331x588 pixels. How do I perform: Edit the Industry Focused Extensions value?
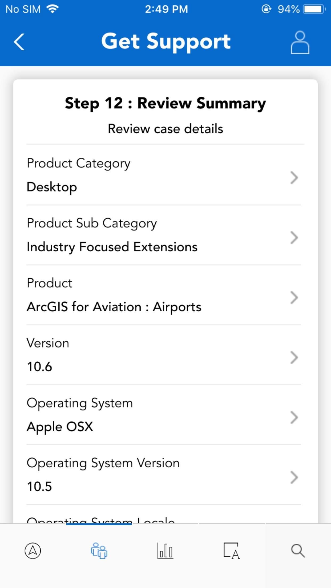(112, 247)
